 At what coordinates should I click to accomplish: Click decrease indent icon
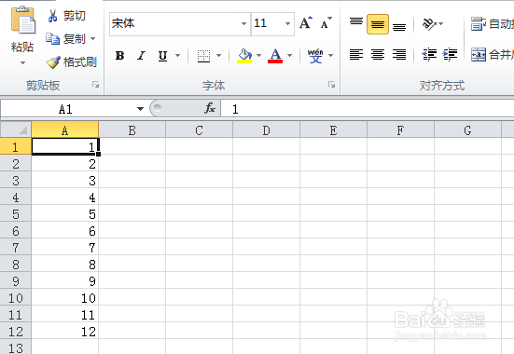pyautogui.click(x=429, y=54)
